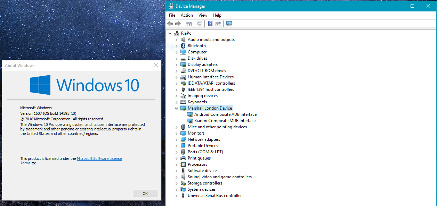Expand the Display adapters category
This screenshot has height=206, width=437.
tap(177, 65)
